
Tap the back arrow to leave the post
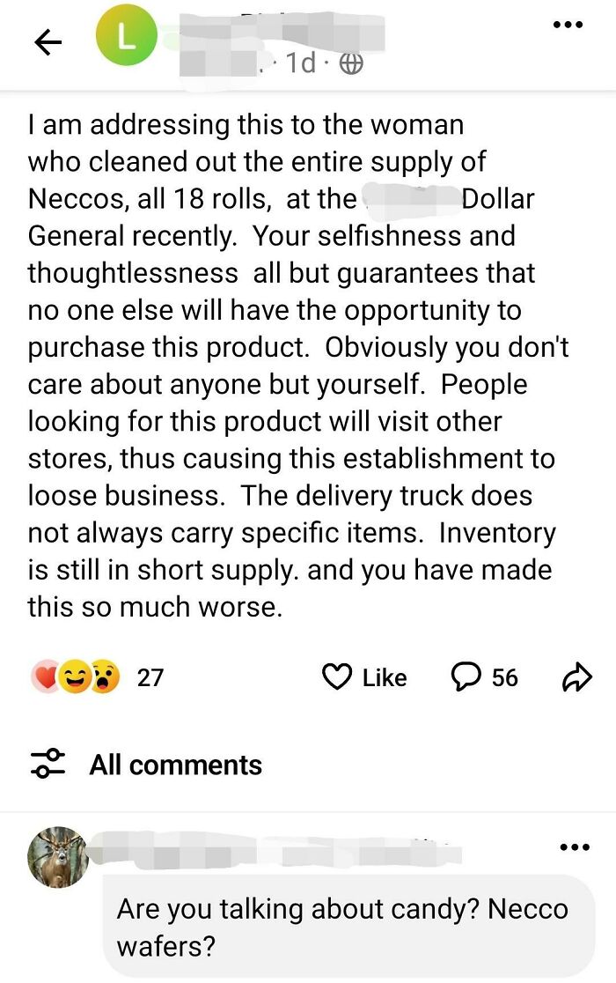click(47, 42)
